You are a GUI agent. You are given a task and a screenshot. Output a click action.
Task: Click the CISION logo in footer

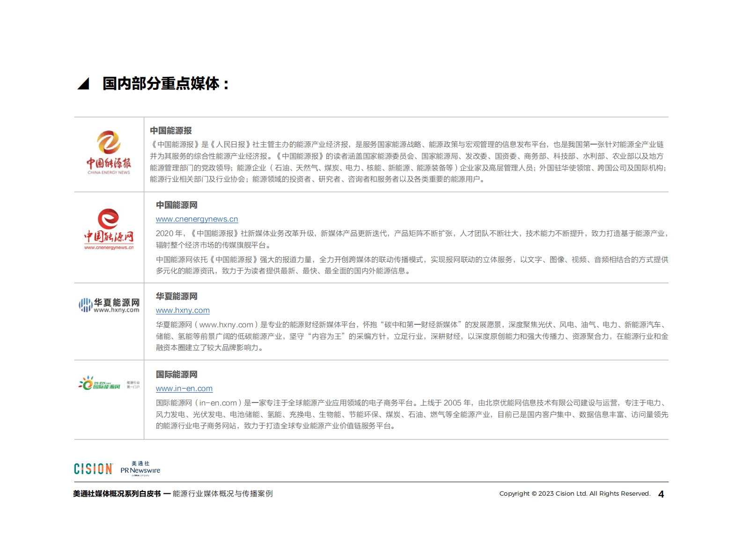coord(93,469)
